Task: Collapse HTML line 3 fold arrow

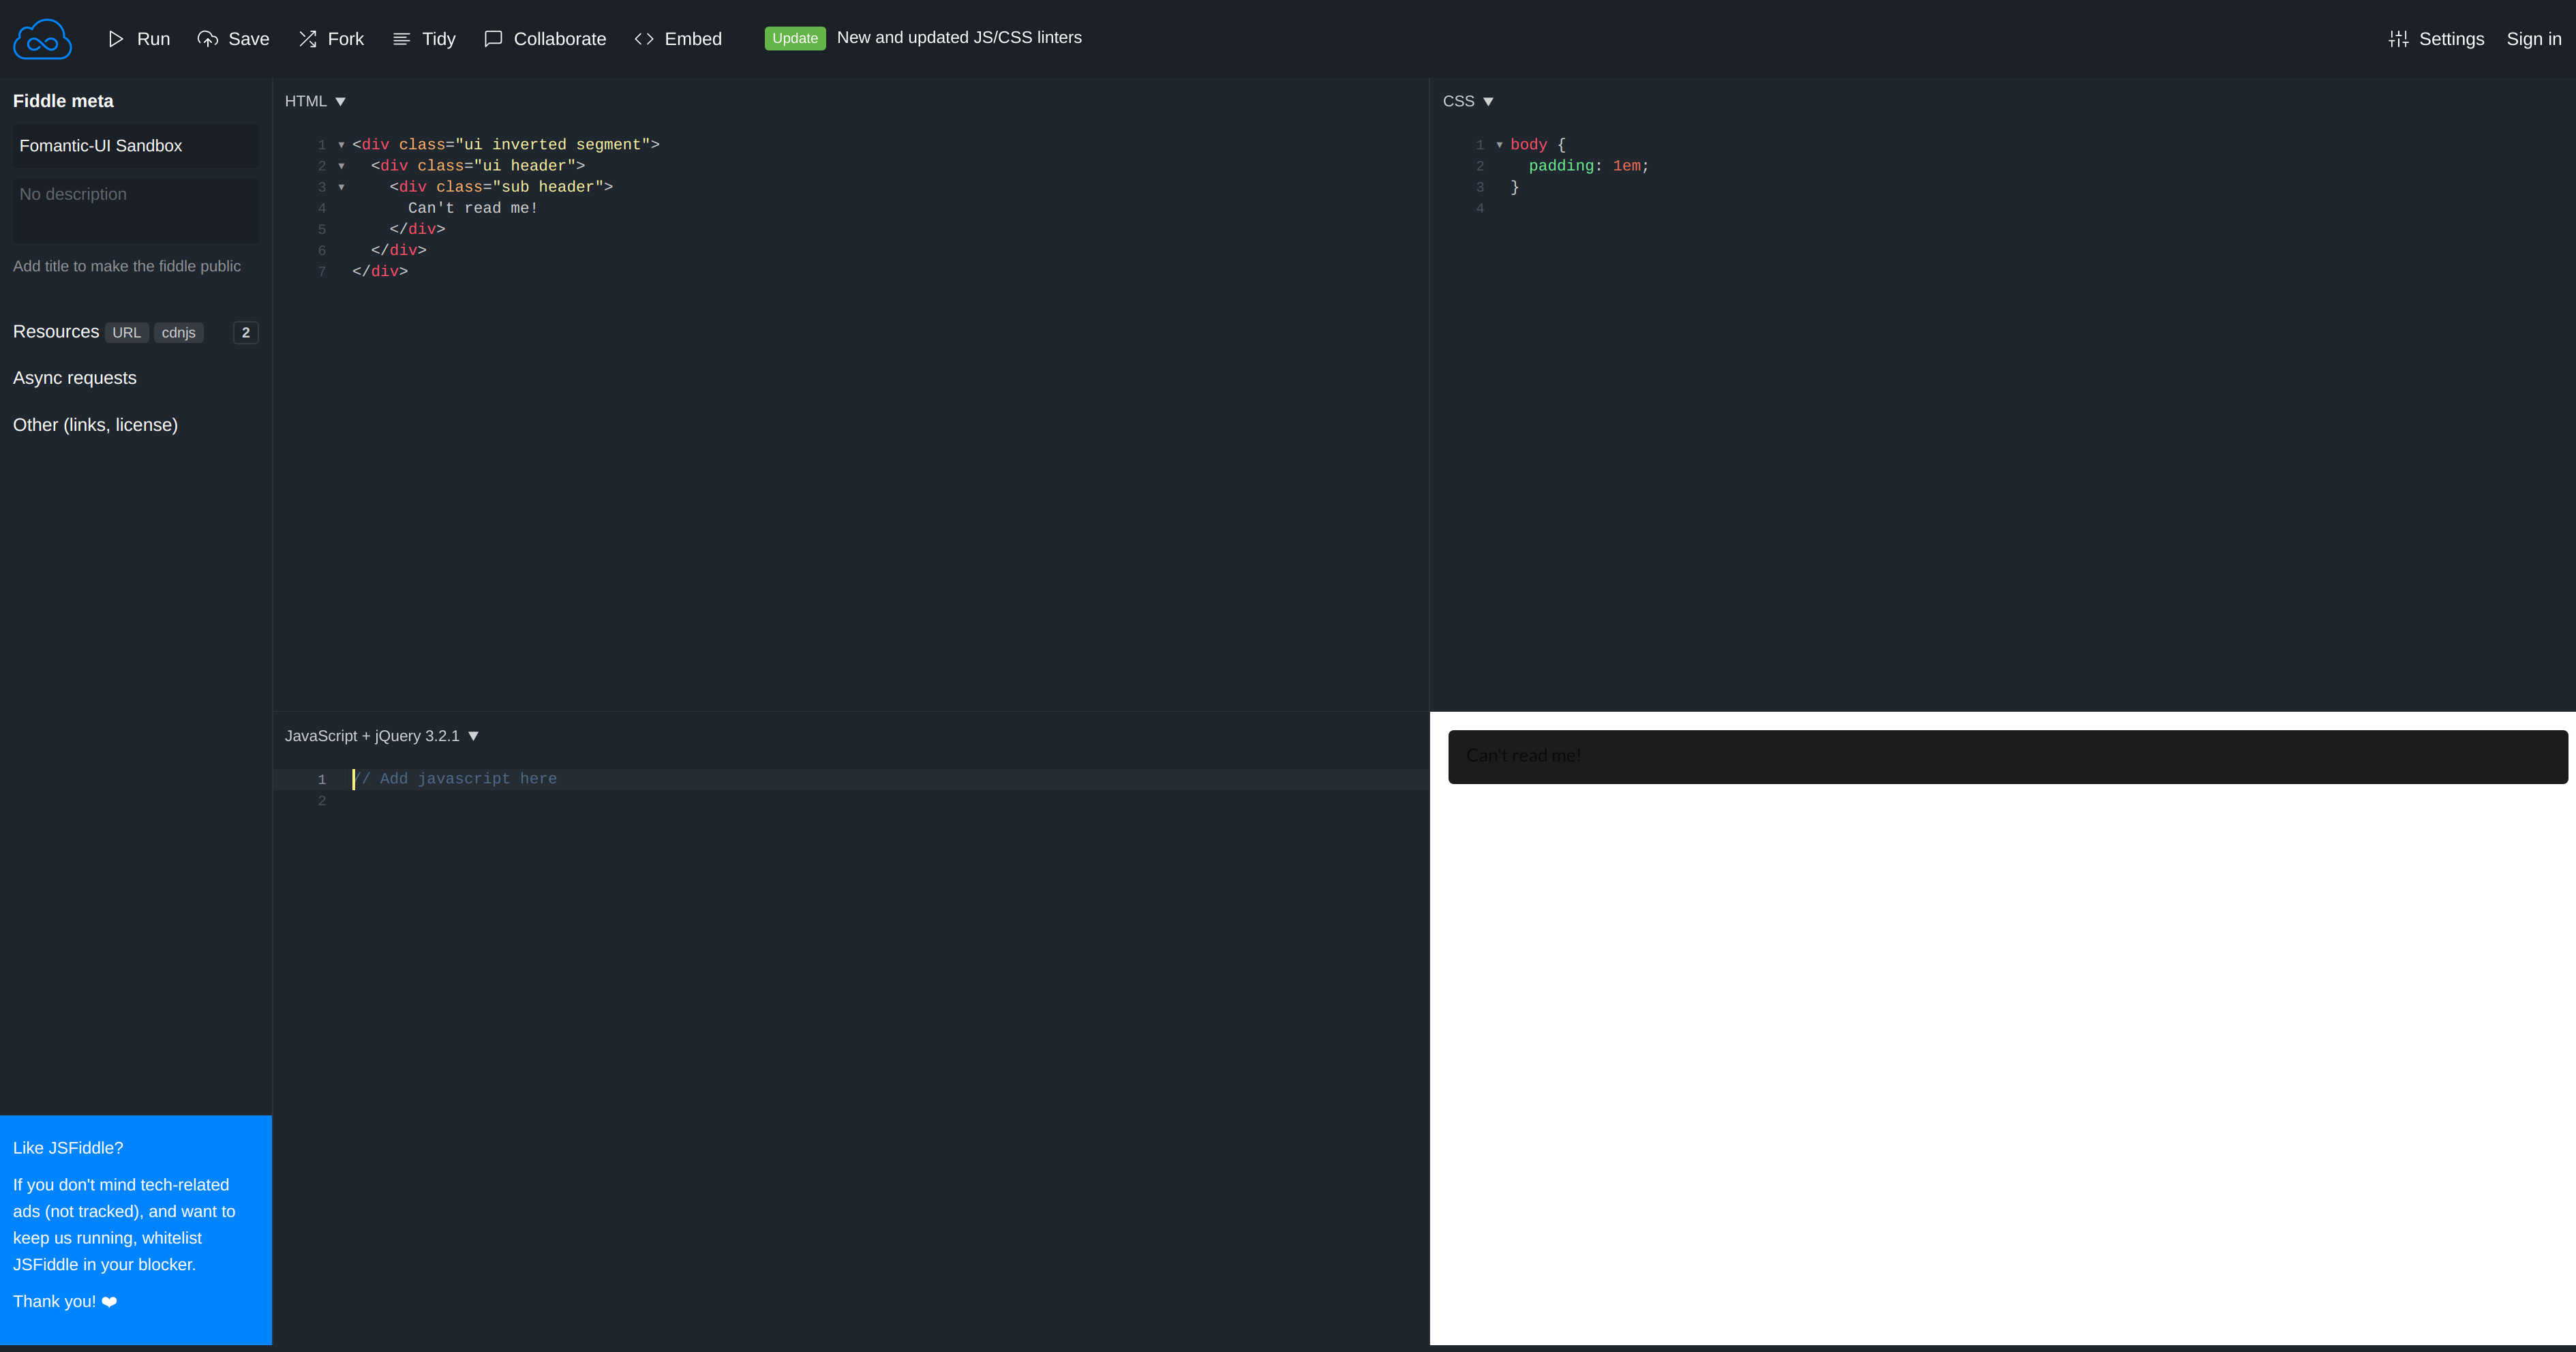Action: pyautogui.click(x=341, y=187)
